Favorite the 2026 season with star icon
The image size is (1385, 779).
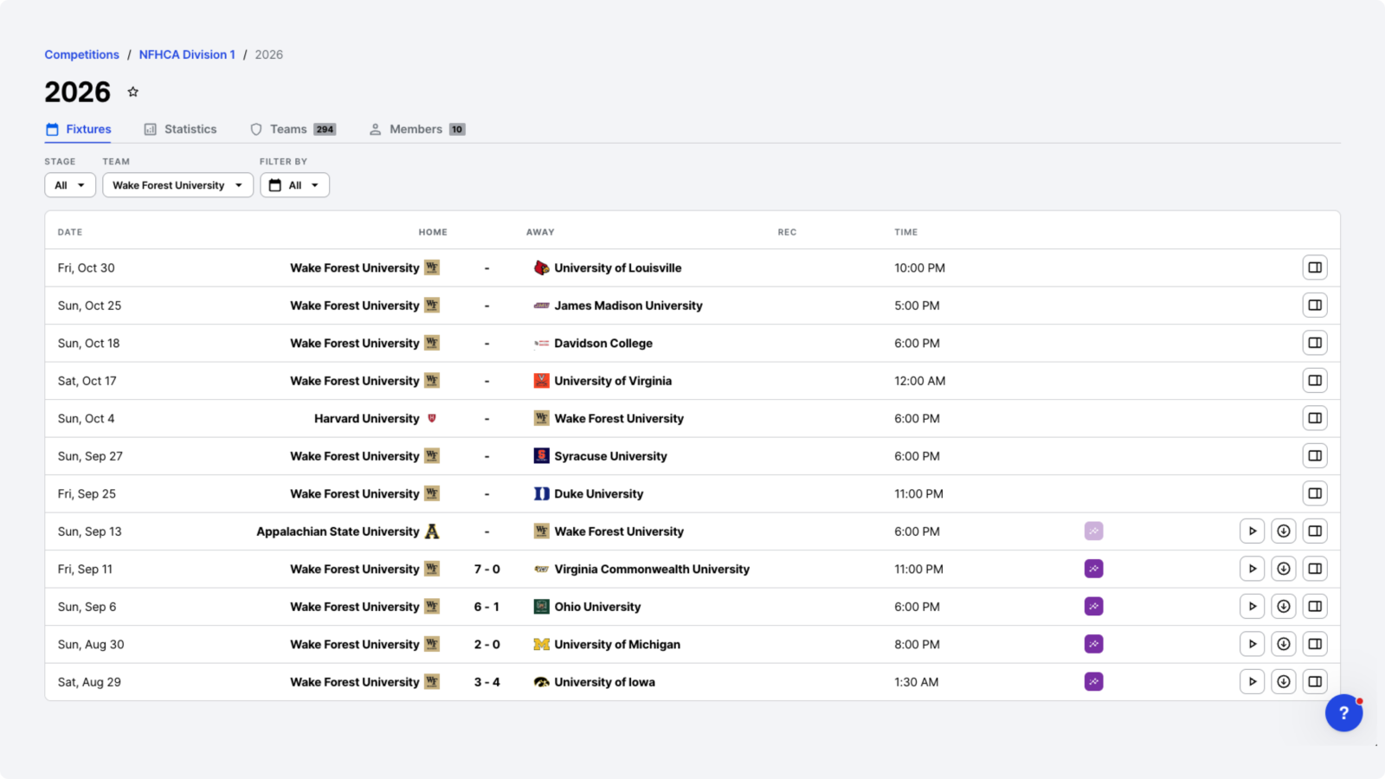132,92
